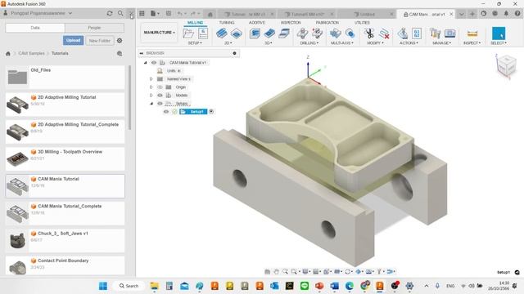Click the Chuck_3_Soft_Jaws v1 thumbnail
524x294 pixels.
(17, 240)
